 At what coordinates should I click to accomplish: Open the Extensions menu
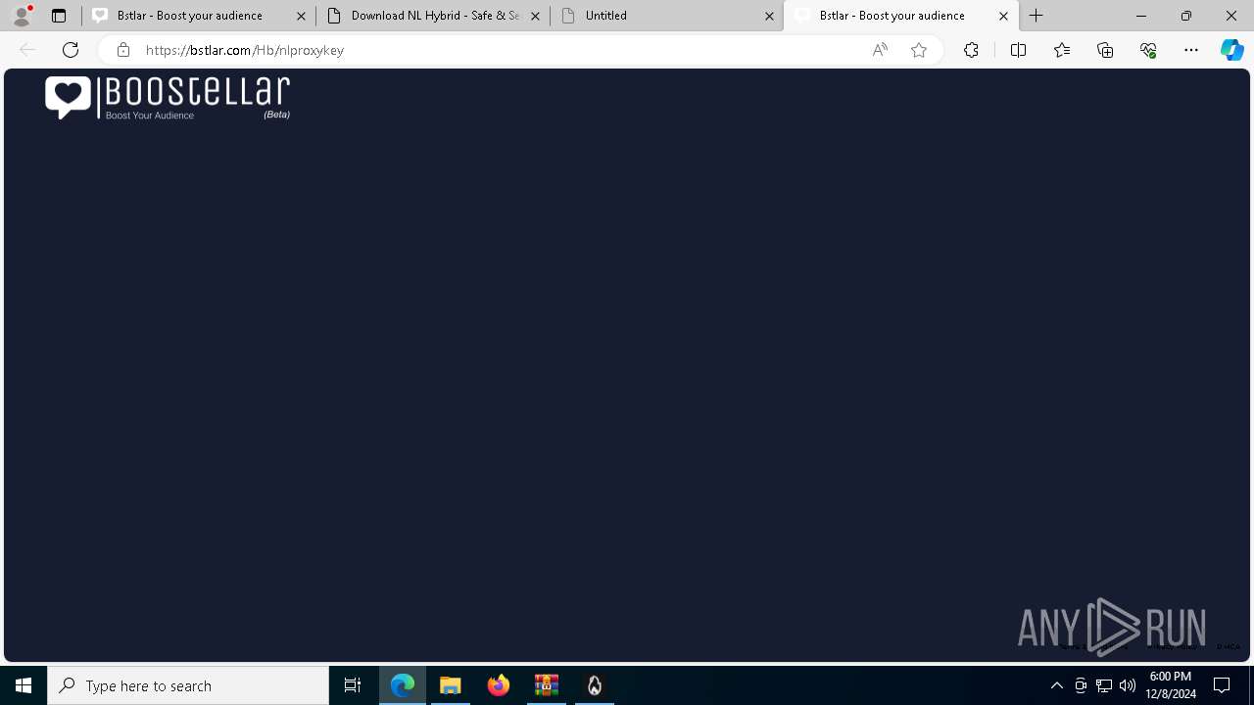point(971,50)
